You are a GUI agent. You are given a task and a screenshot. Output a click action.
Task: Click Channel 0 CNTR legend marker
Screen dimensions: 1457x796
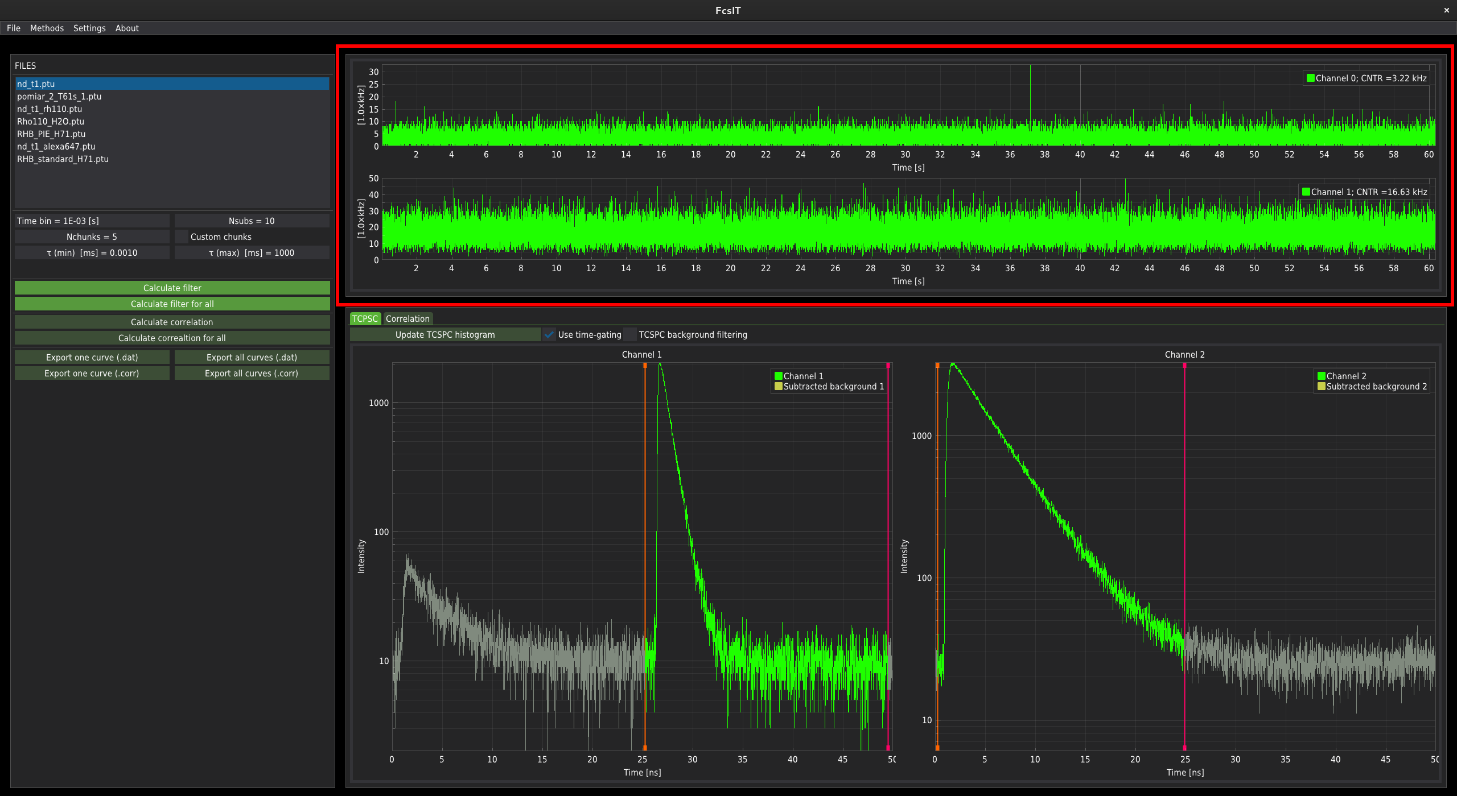coord(1310,78)
